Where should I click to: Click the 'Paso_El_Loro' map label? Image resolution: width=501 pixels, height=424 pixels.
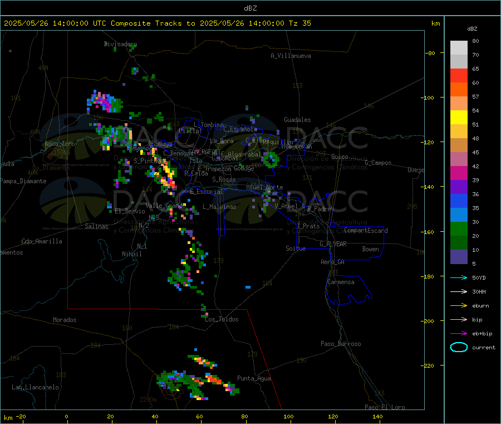(x=385, y=407)
